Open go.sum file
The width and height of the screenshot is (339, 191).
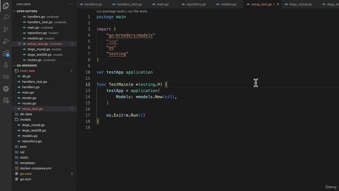point(25,179)
